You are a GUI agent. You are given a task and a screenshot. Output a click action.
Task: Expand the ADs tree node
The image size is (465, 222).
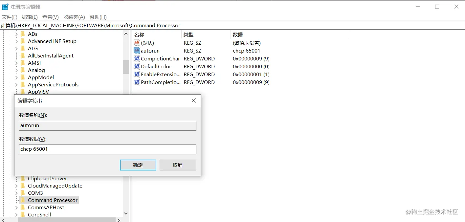(16, 34)
